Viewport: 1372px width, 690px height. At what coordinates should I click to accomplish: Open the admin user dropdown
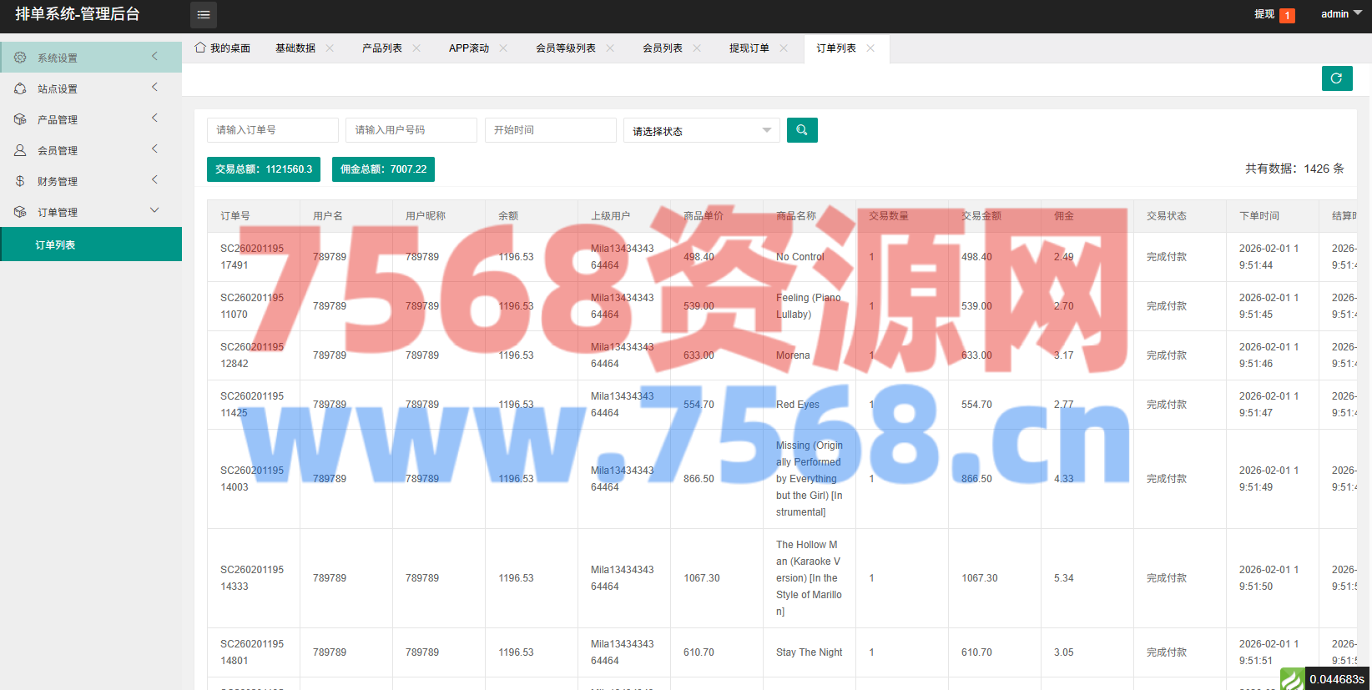pyautogui.click(x=1341, y=14)
